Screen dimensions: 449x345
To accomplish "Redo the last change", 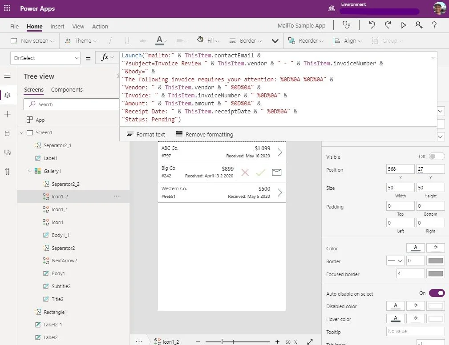I will 388,25.
